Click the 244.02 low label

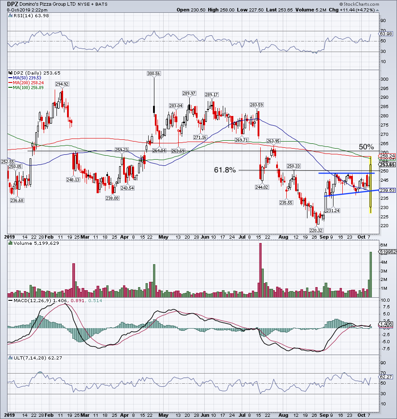[x=262, y=187]
